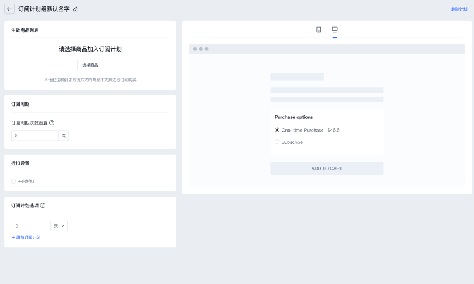474x284 pixels.
Task: Click the Purchase options heading
Action: (x=294, y=117)
